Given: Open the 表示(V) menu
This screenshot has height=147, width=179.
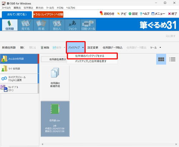Looking at the screenshot, I should 40,8.
